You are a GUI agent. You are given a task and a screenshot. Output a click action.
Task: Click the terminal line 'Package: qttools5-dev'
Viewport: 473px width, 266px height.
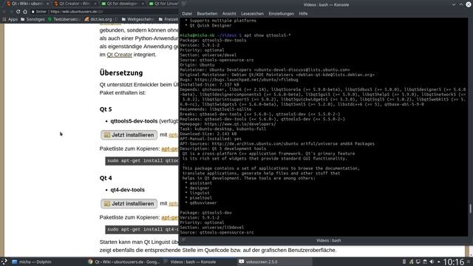pos(205,213)
